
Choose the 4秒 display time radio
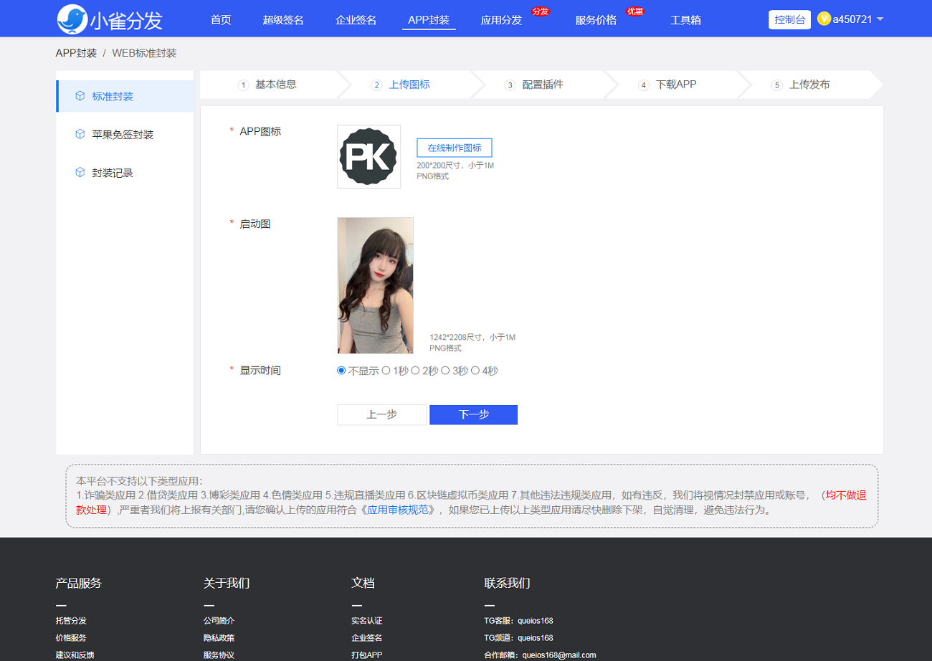(475, 371)
